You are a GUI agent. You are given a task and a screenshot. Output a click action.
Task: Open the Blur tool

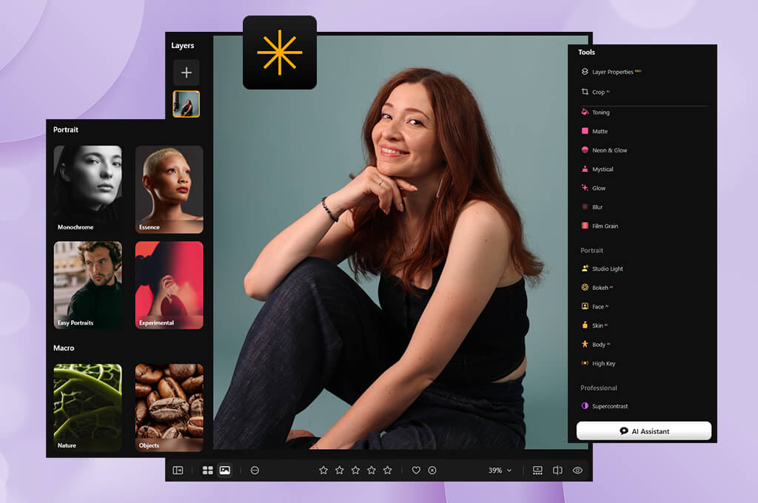[x=591, y=207]
